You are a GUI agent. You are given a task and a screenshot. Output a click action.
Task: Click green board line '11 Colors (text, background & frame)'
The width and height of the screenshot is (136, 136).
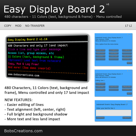point(36,57)
